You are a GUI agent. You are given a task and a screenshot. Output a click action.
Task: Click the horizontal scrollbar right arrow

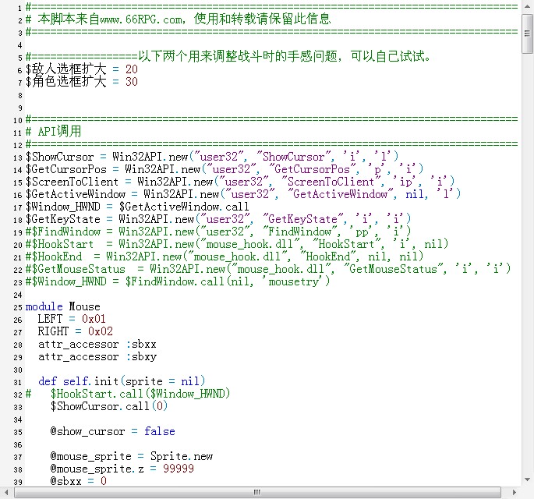[x=515, y=493]
